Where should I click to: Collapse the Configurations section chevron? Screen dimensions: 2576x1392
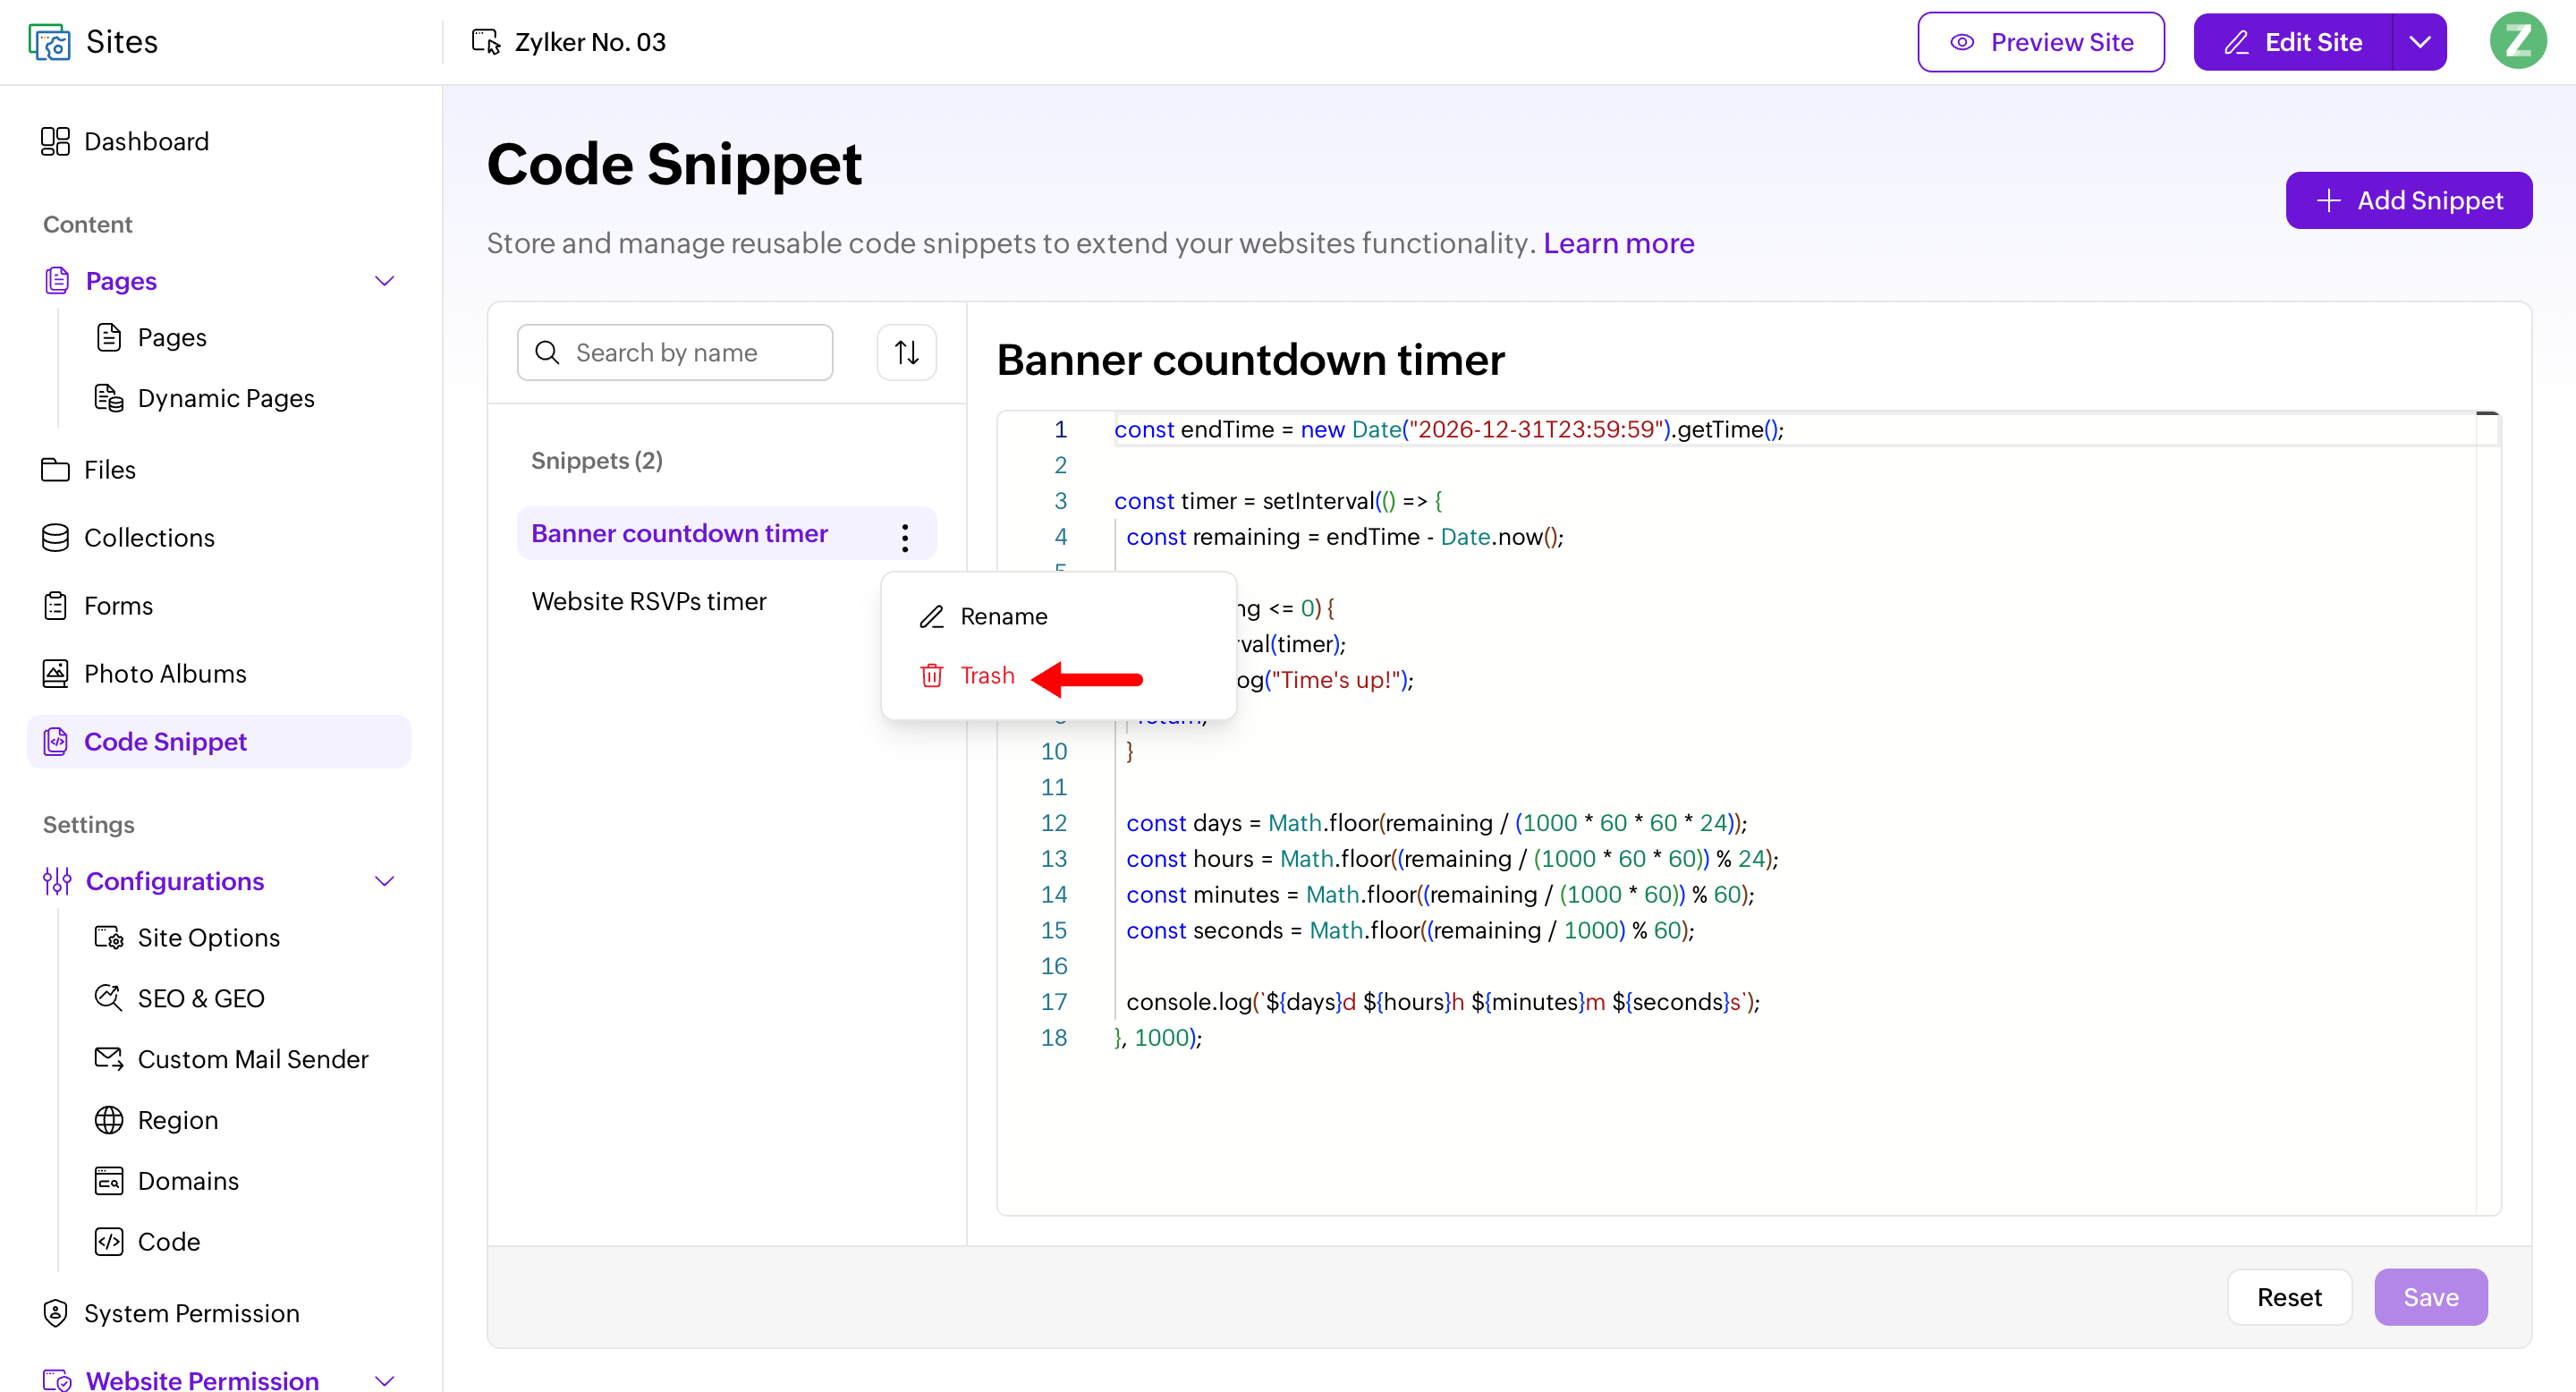[384, 881]
